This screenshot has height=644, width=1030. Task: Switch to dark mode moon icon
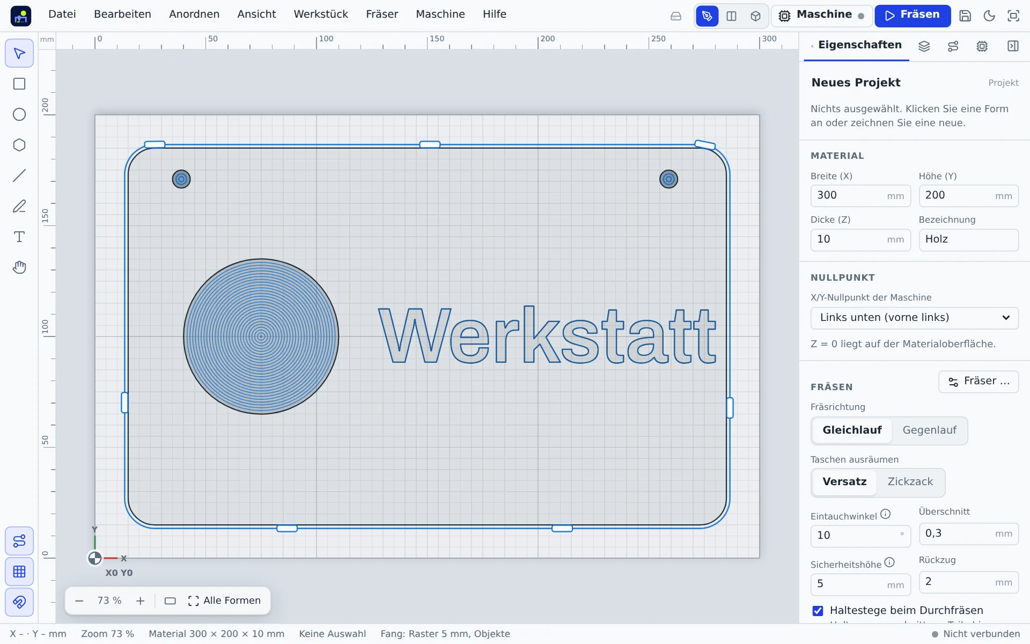(989, 16)
